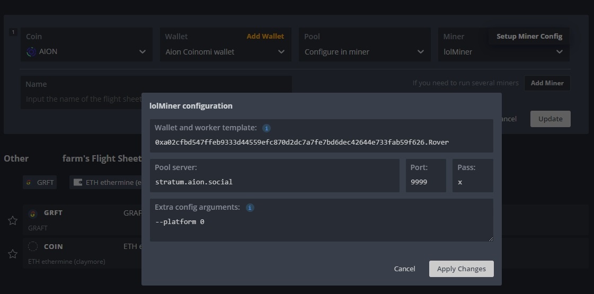Viewport: 594px width, 294px height.
Task: Click the Setup Miner Config button
Action: 529,37
